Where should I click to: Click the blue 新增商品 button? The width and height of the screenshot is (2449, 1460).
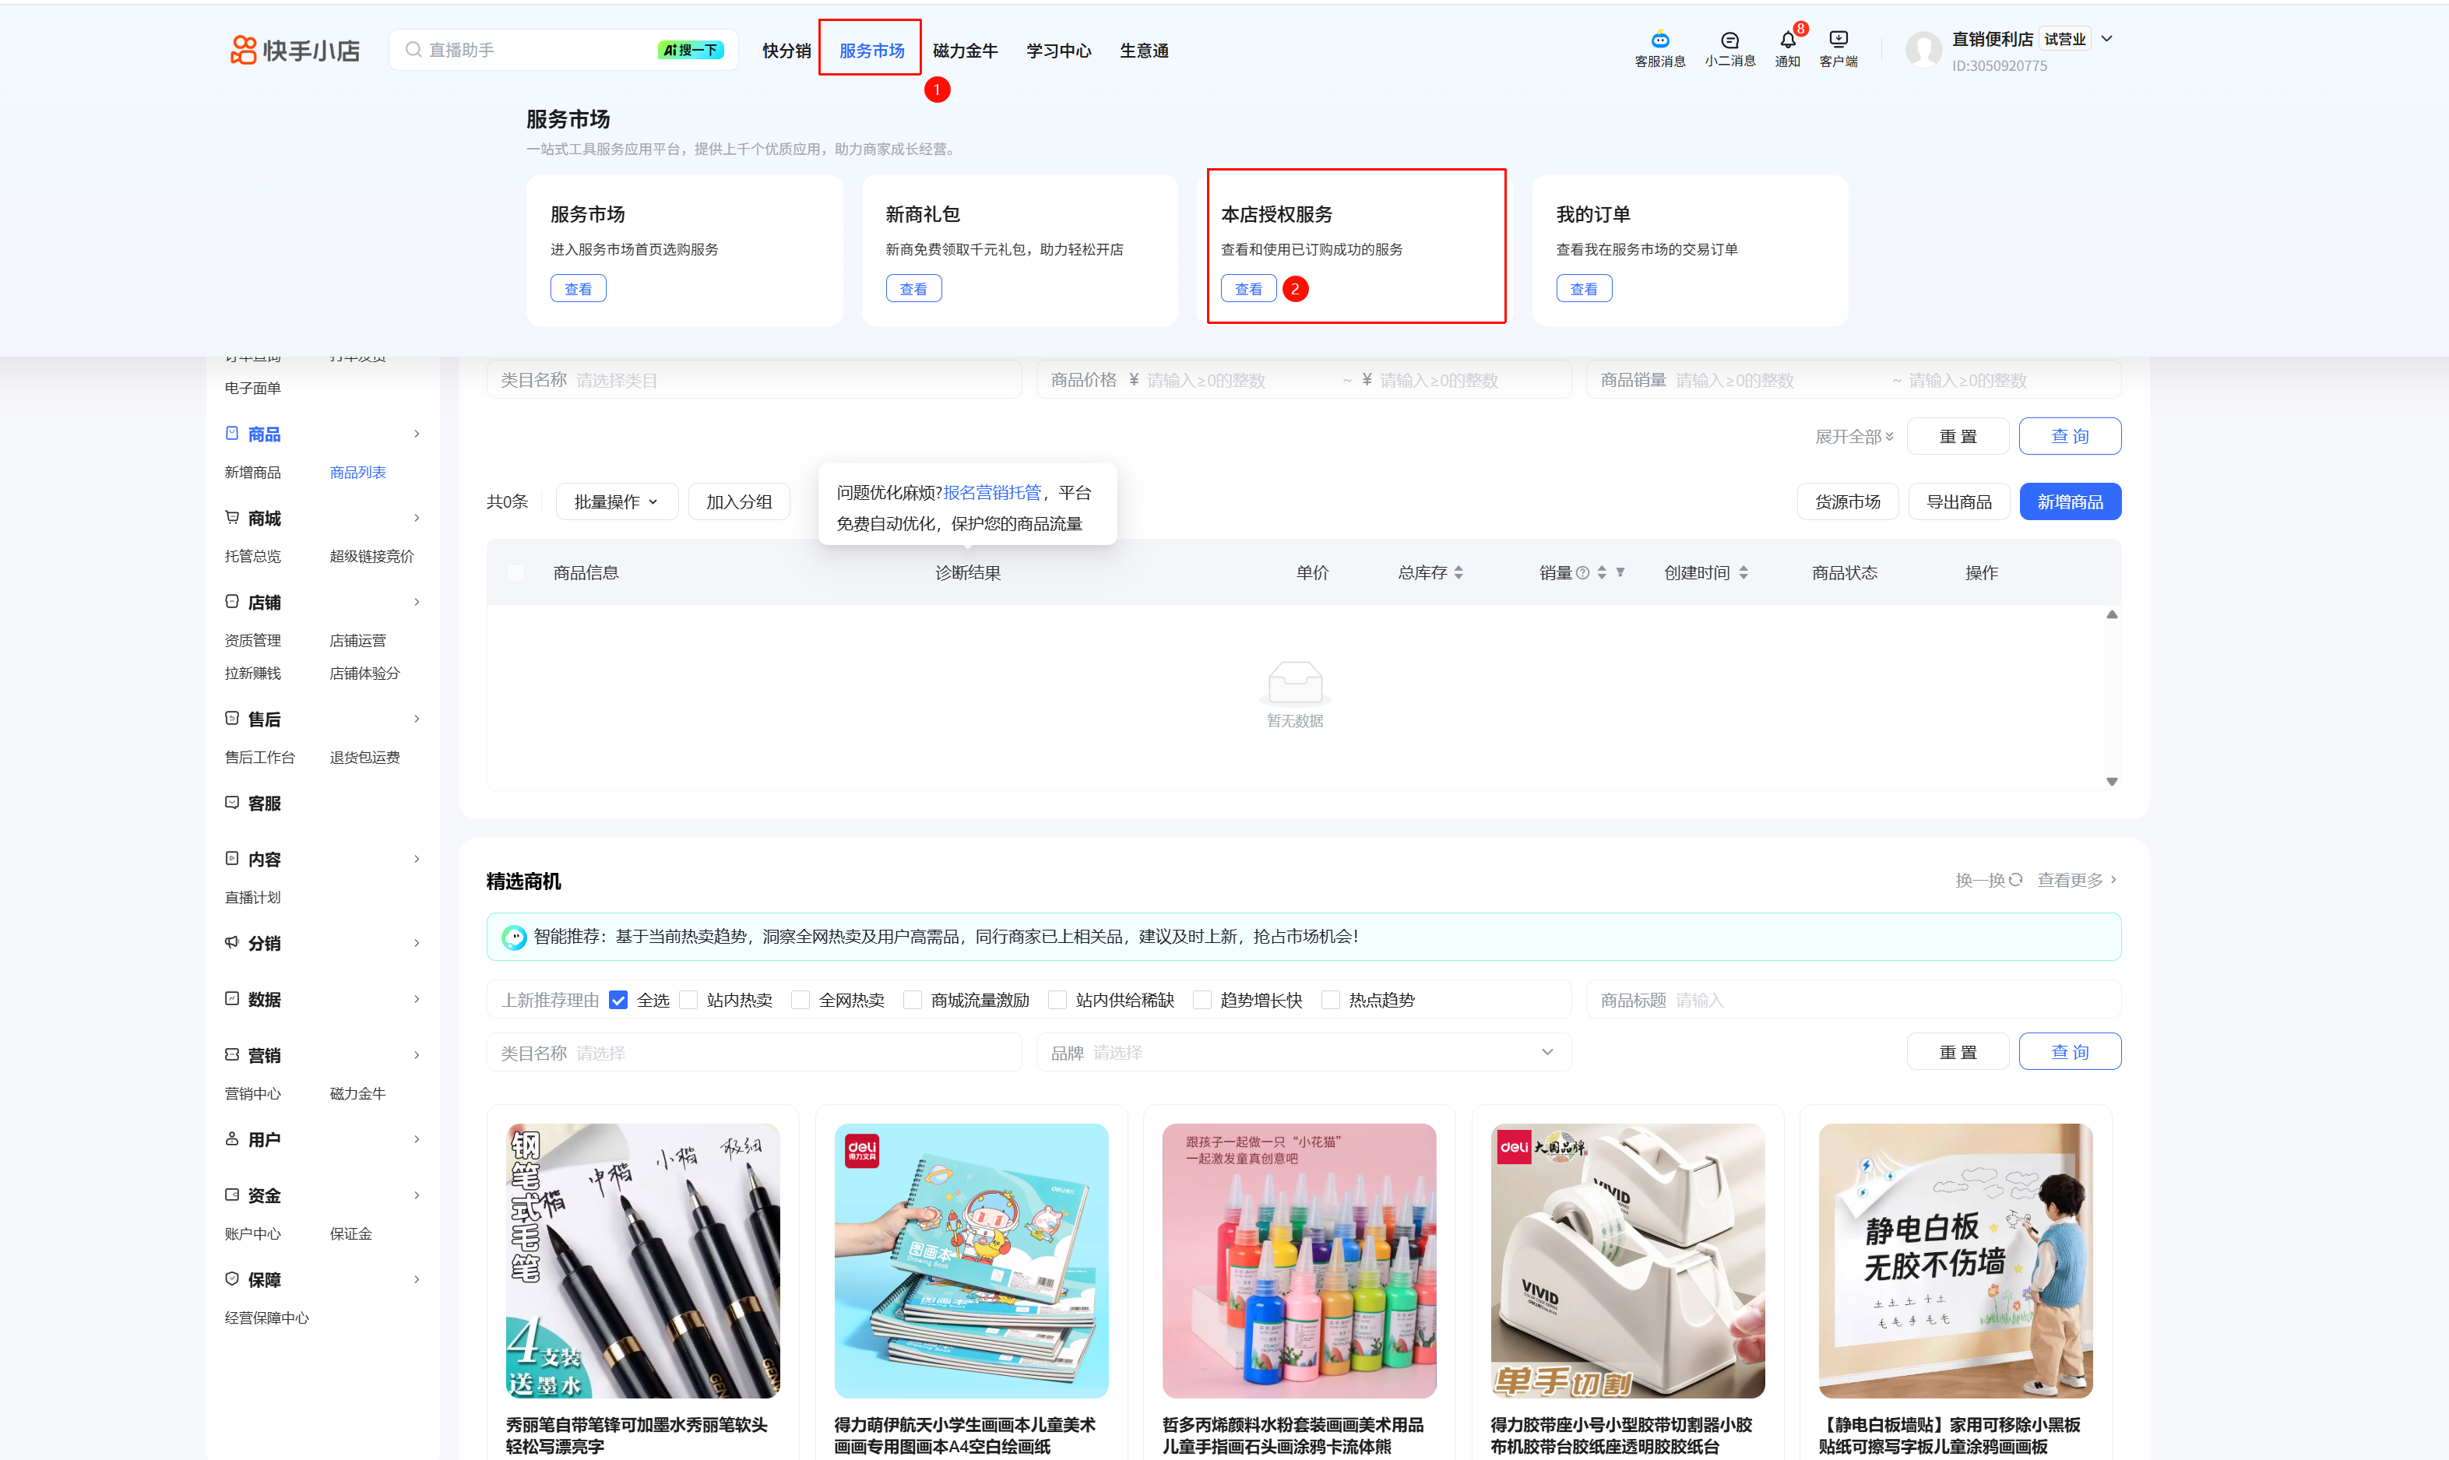click(2069, 501)
